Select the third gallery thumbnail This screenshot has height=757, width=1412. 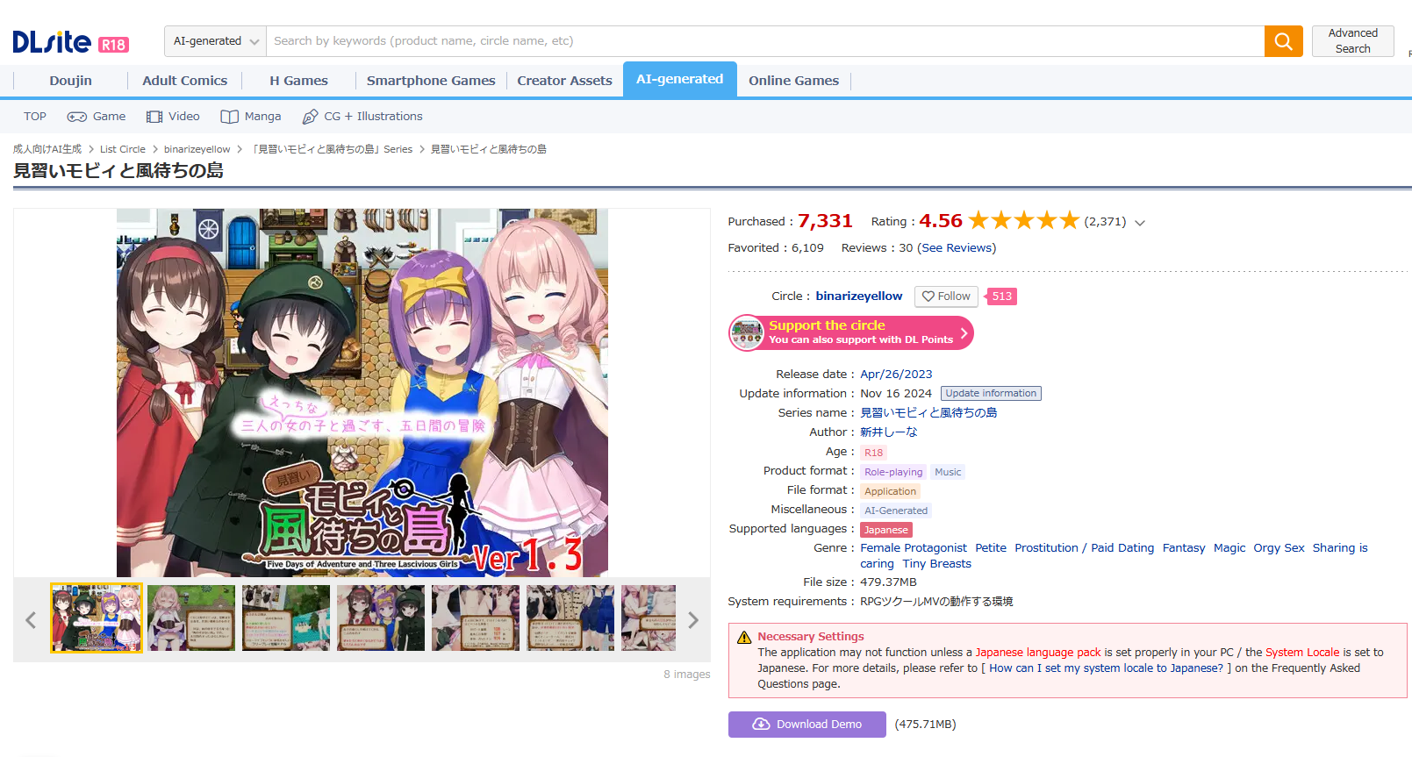(286, 618)
